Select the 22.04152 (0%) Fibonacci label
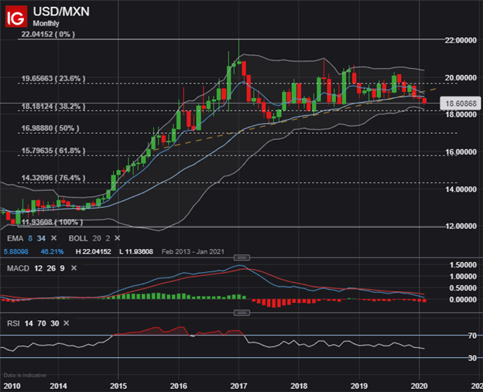This screenshot has width=483, height=392. (x=48, y=34)
